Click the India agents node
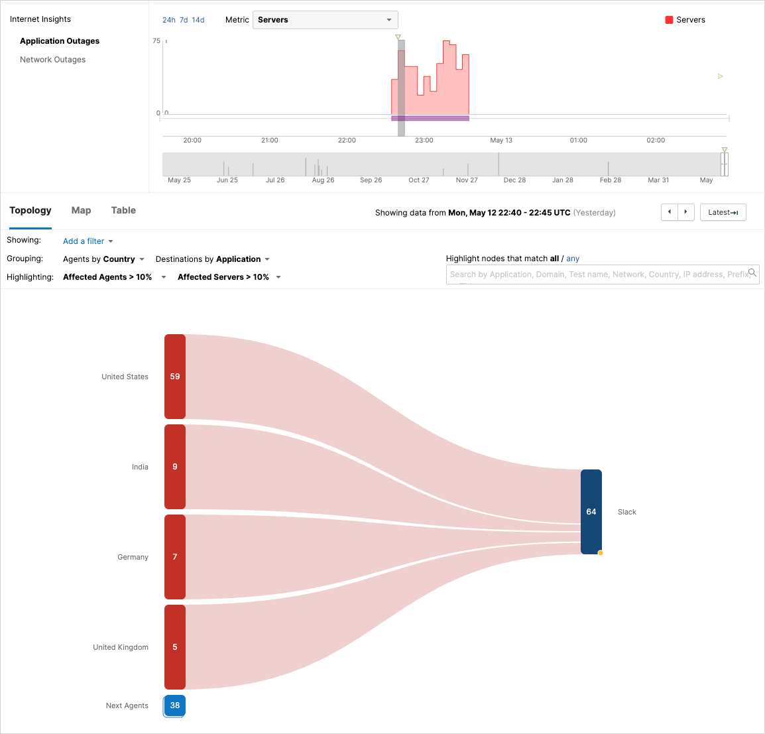The image size is (765, 734). pos(175,467)
